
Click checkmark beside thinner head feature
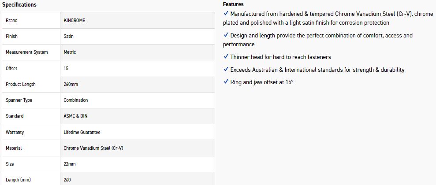(226, 57)
